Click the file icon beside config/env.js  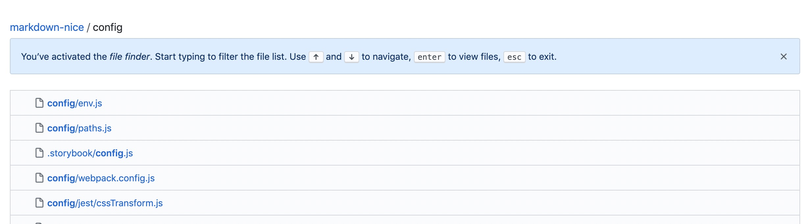[x=39, y=103]
